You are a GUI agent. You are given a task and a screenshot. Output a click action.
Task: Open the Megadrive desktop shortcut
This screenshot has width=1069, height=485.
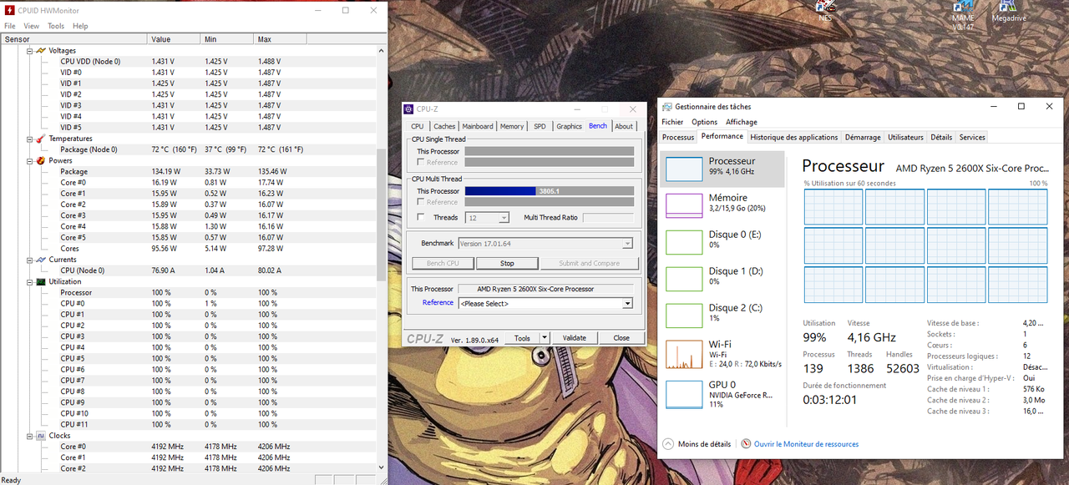[x=1009, y=10]
